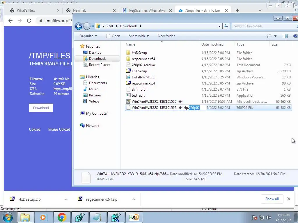
Task: Select Desktop in Favorites
Action: click(x=95, y=53)
